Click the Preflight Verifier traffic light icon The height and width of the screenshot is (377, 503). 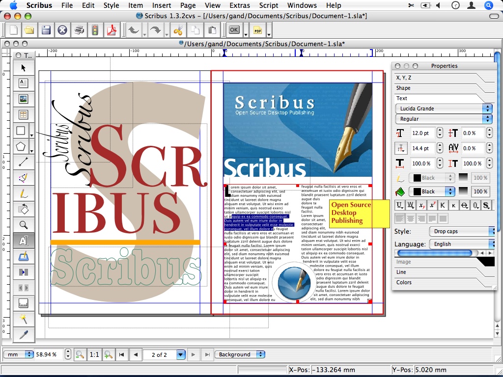click(95, 30)
